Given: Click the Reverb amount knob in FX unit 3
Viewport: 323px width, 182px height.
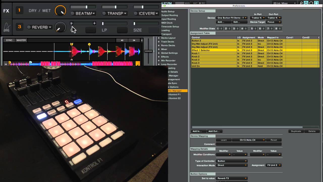Looking at the screenshot, I should coord(60,27).
